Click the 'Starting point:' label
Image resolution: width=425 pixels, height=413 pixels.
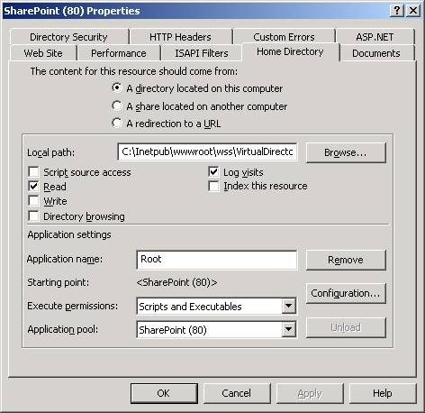[x=59, y=282]
